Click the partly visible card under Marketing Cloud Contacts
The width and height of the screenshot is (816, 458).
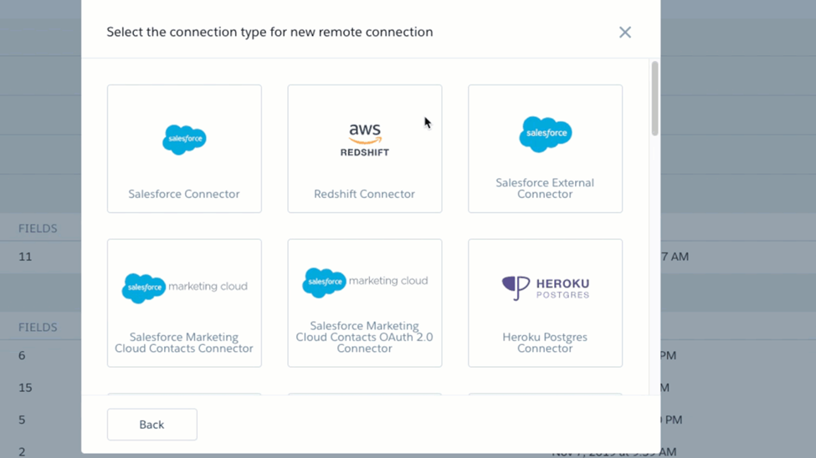(x=184, y=394)
